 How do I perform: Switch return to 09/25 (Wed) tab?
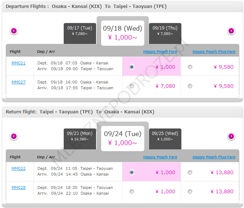click(x=165, y=136)
